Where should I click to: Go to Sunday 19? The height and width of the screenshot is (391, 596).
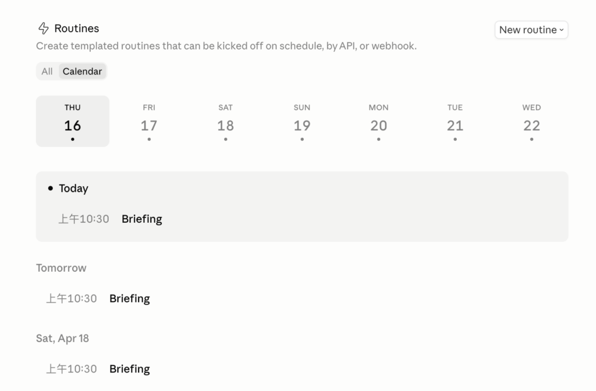(302, 121)
